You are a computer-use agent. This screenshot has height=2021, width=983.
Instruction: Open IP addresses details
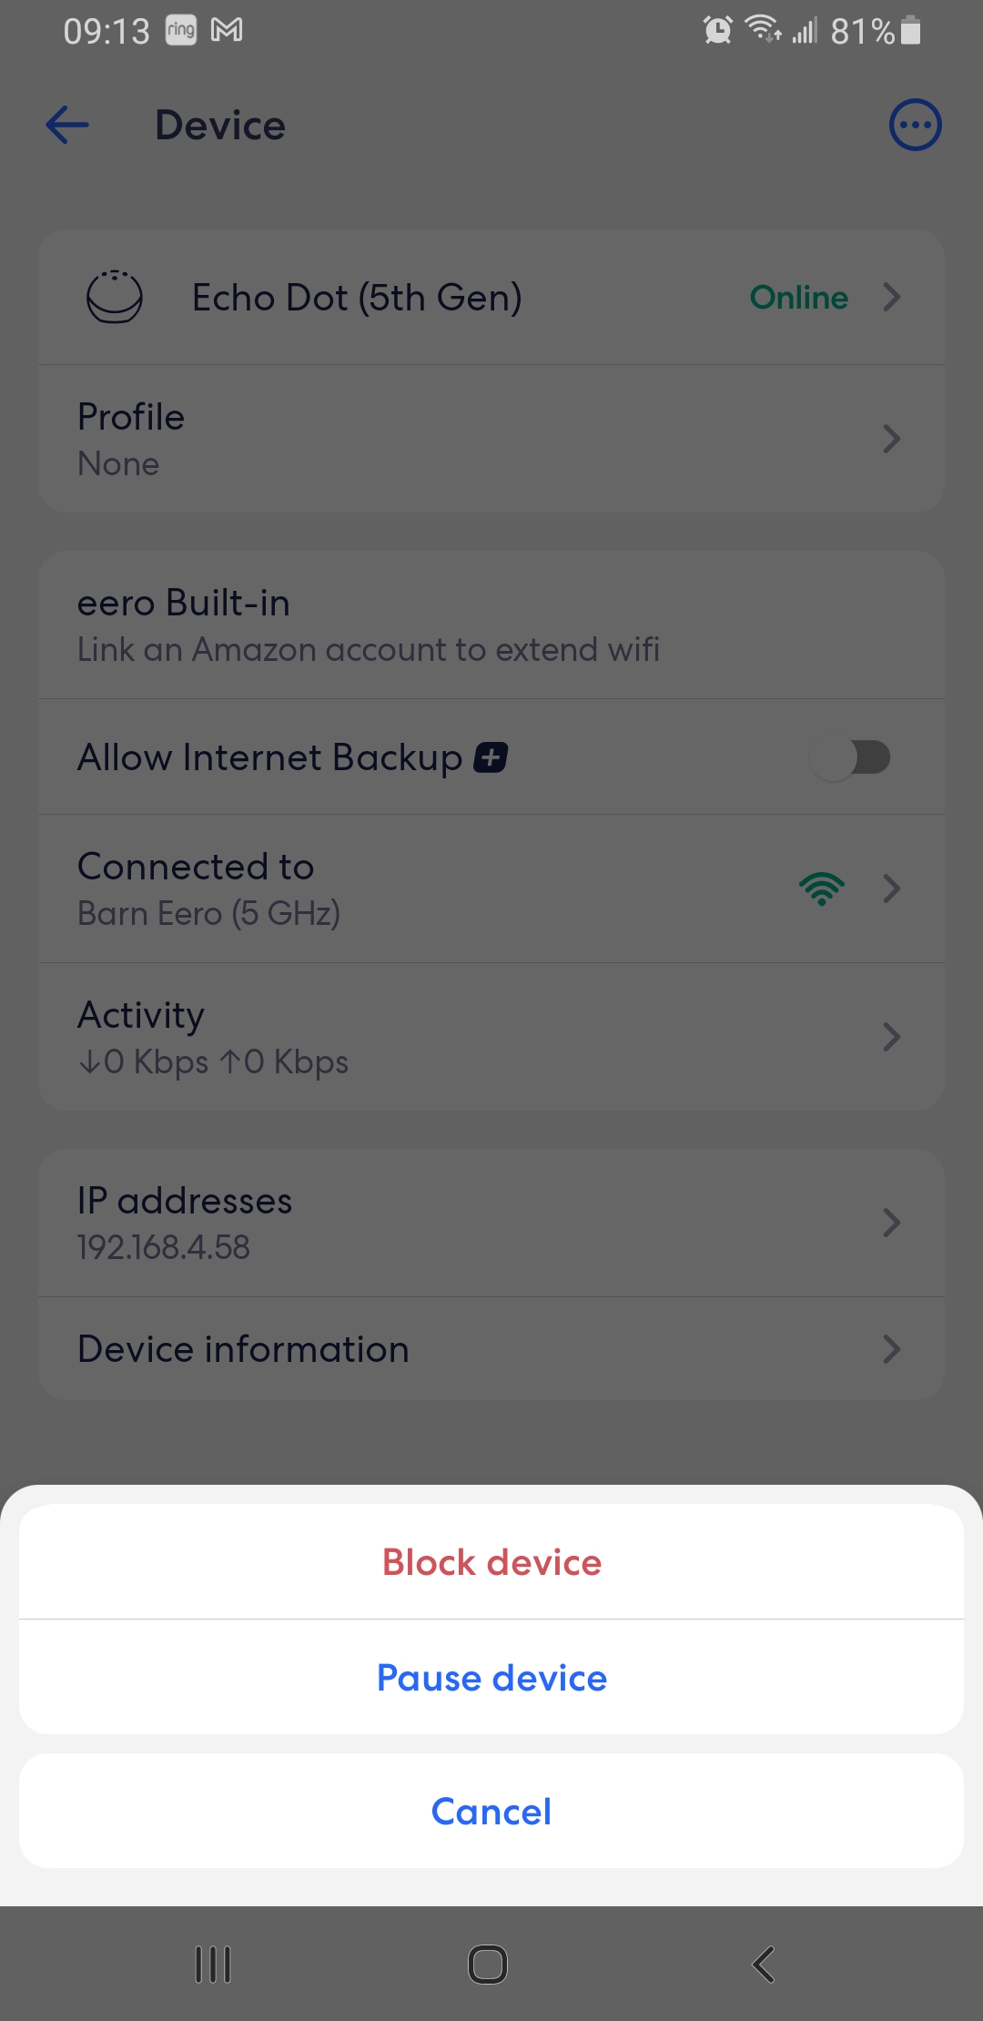pos(491,1222)
